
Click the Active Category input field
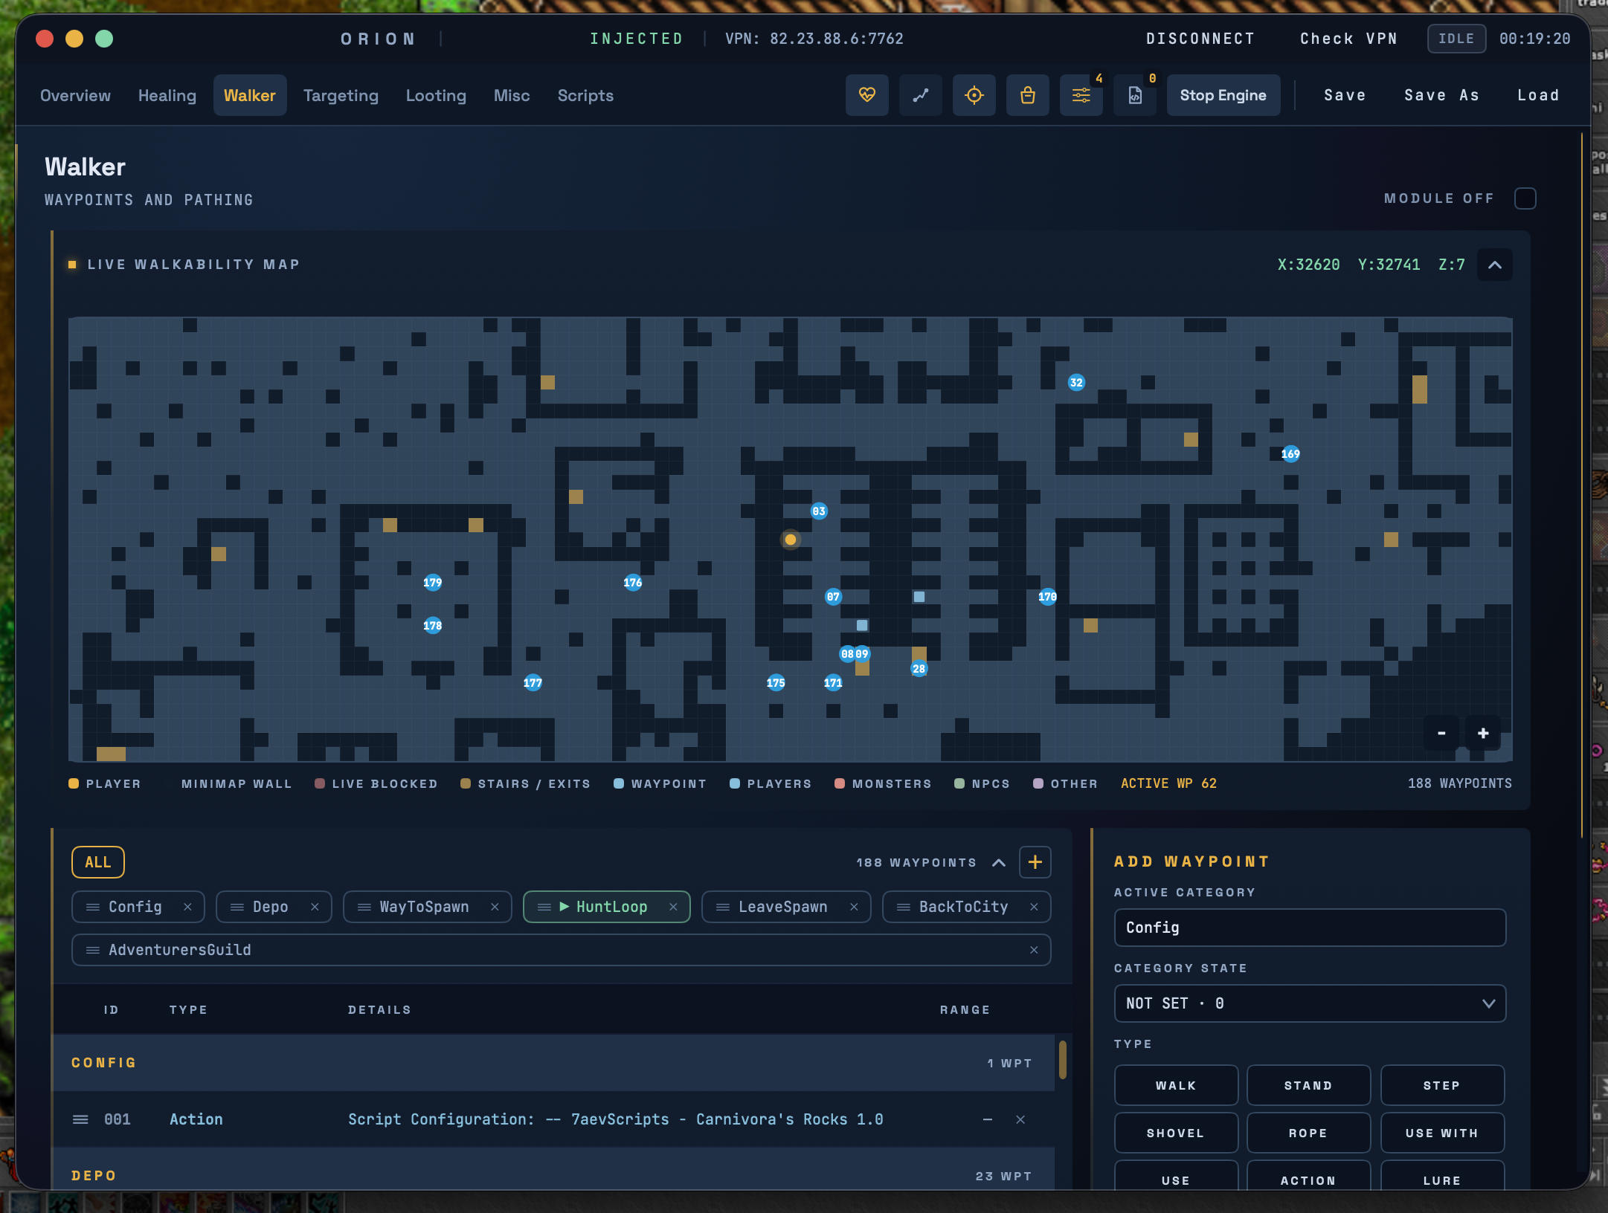coord(1310,928)
